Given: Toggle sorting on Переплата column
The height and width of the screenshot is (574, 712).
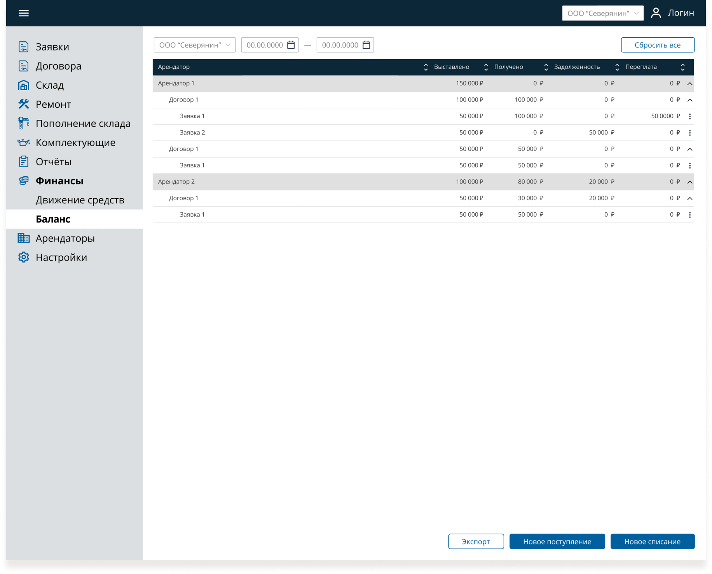Looking at the screenshot, I should [x=682, y=67].
